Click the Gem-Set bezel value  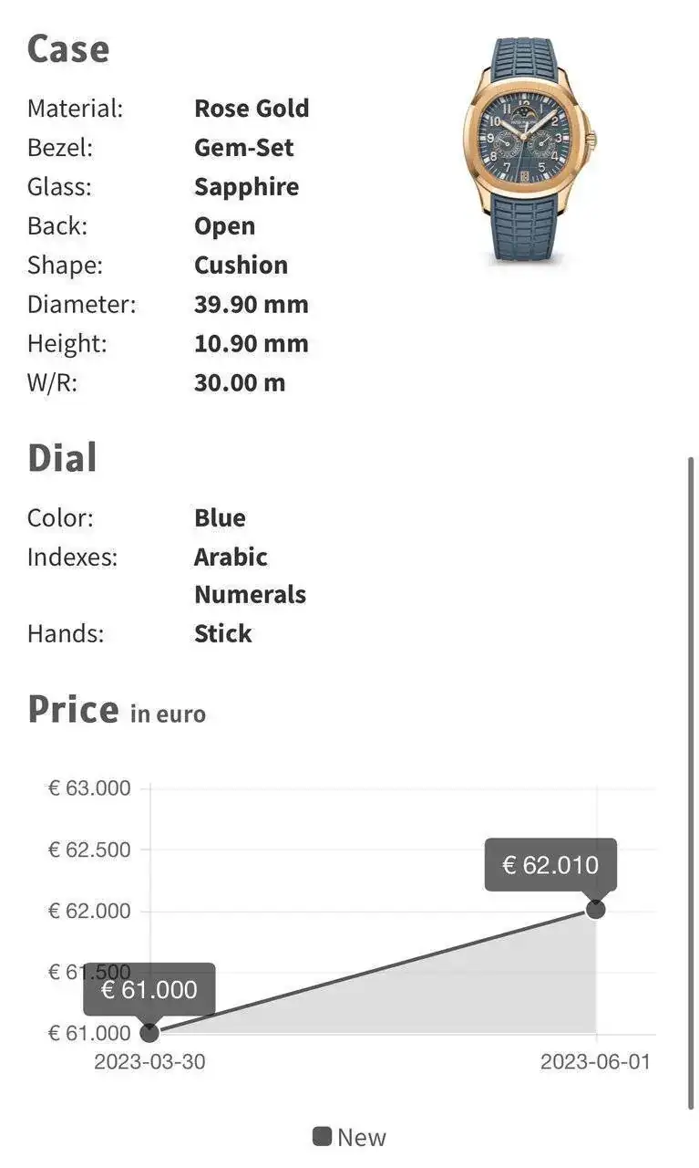pyautogui.click(x=243, y=148)
